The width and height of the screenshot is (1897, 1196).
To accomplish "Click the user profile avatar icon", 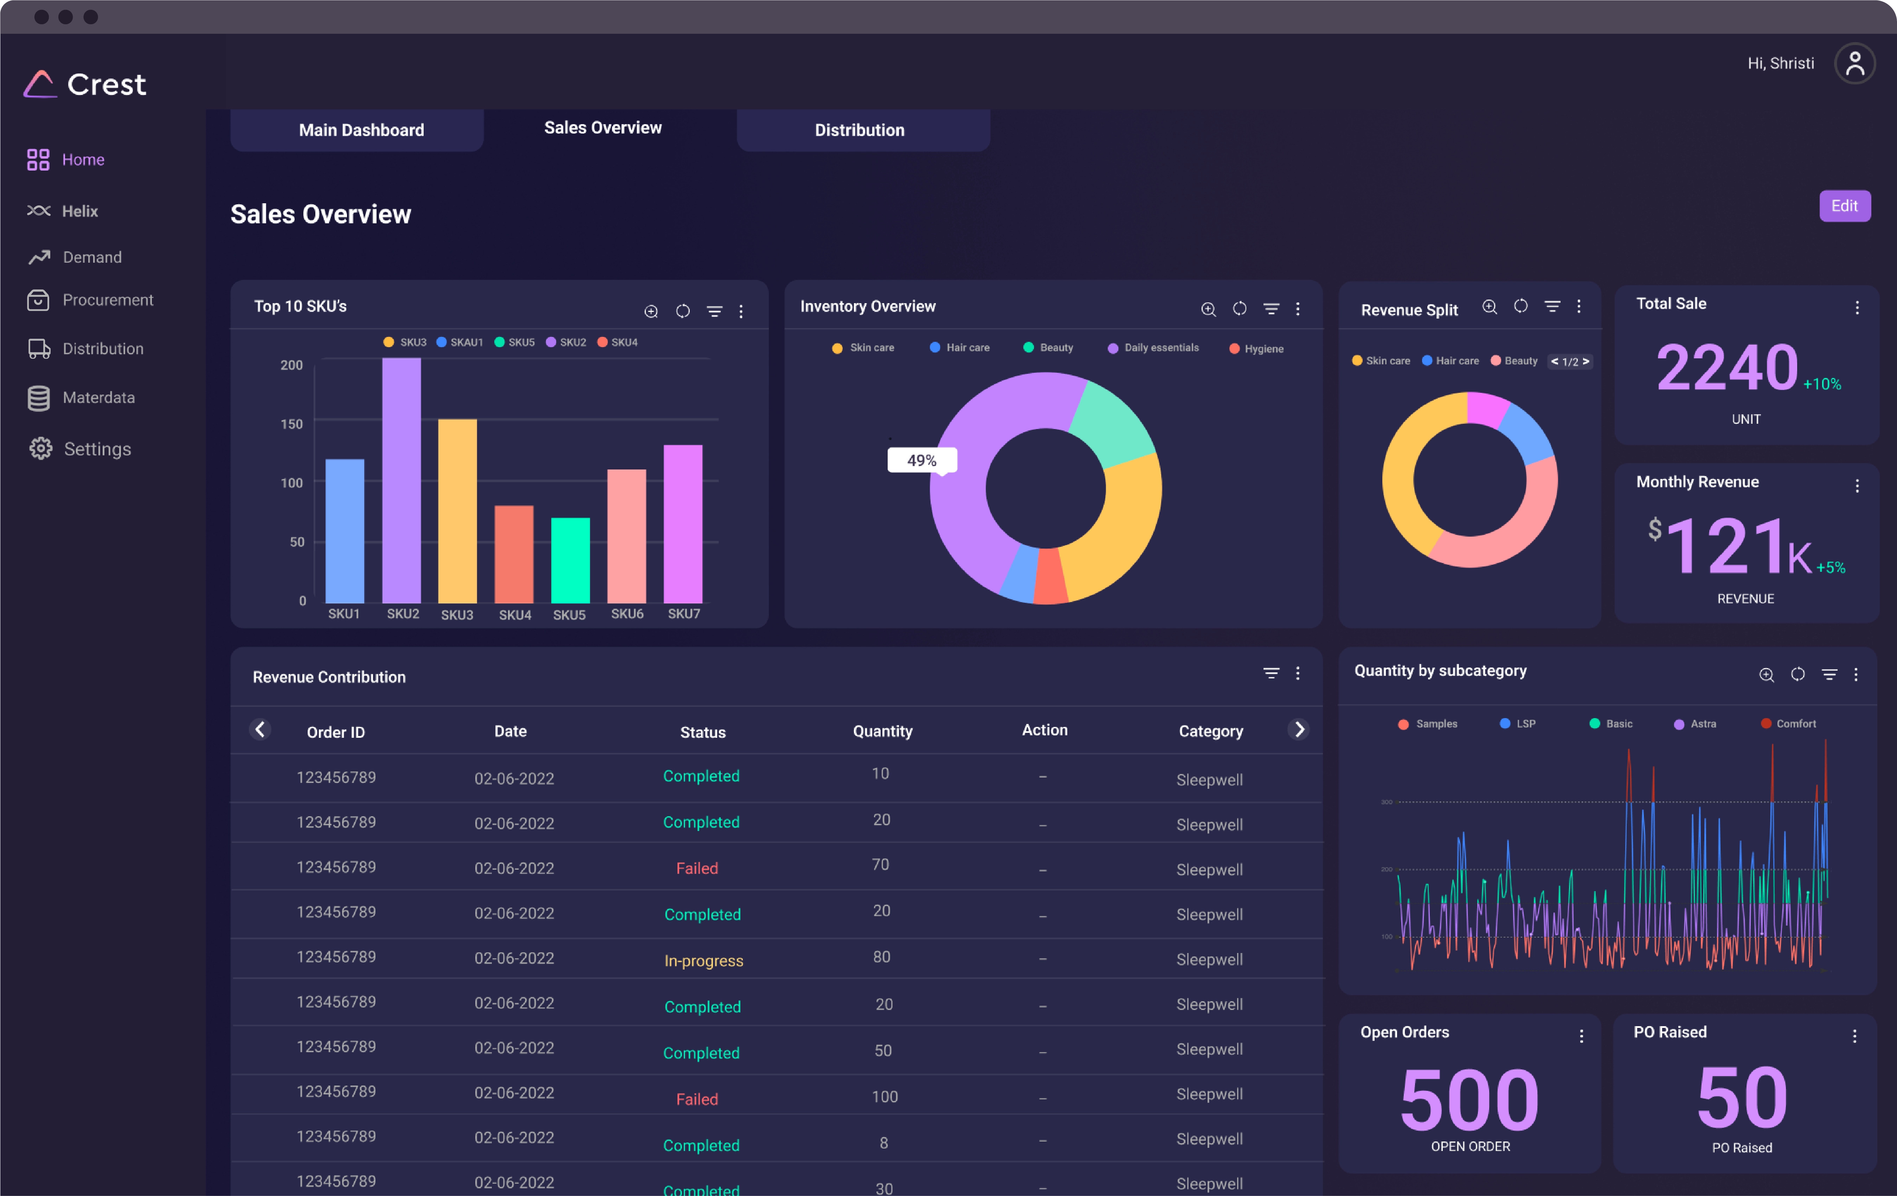I will click(x=1854, y=64).
